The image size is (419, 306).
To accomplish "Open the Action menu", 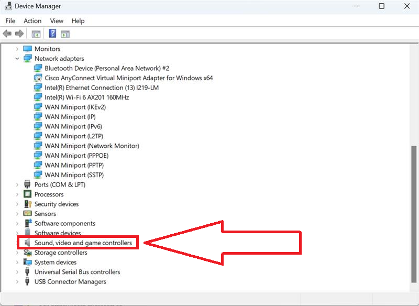I will (32, 21).
